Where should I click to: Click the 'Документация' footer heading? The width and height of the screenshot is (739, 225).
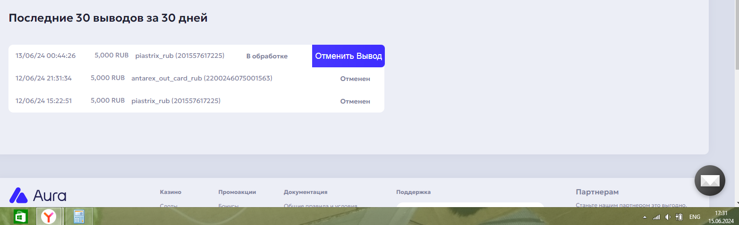(x=306, y=192)
